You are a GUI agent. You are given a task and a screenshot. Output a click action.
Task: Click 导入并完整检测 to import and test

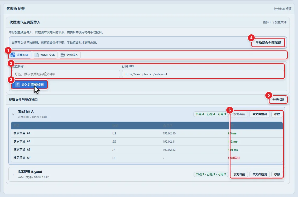click(29, 85)
